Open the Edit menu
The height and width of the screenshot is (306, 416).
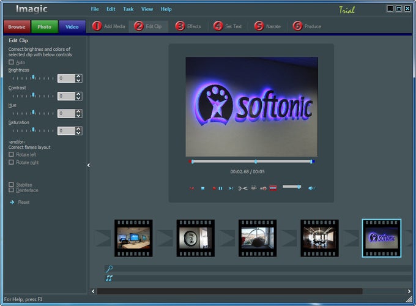pyautogui.click(x=111, y=9)
